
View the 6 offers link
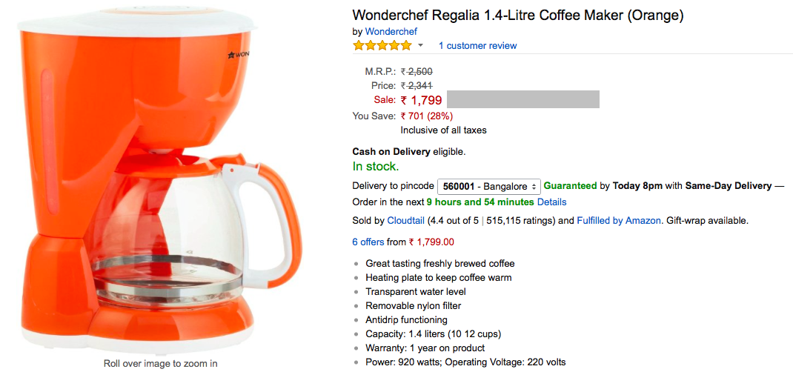pos(369,242)
